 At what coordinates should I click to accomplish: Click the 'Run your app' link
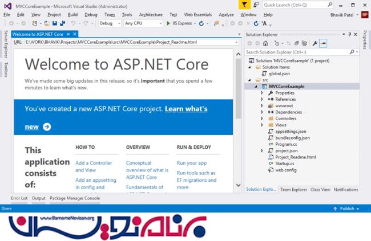click(x=191, y=162)
